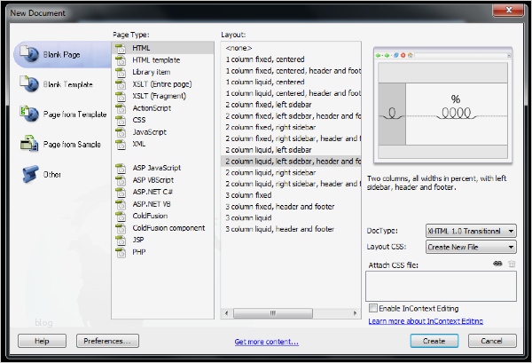Click the Page from Sample icon
Image resolution: width=532 pixels, height=363 pixels.
click(x=29, y=143)
